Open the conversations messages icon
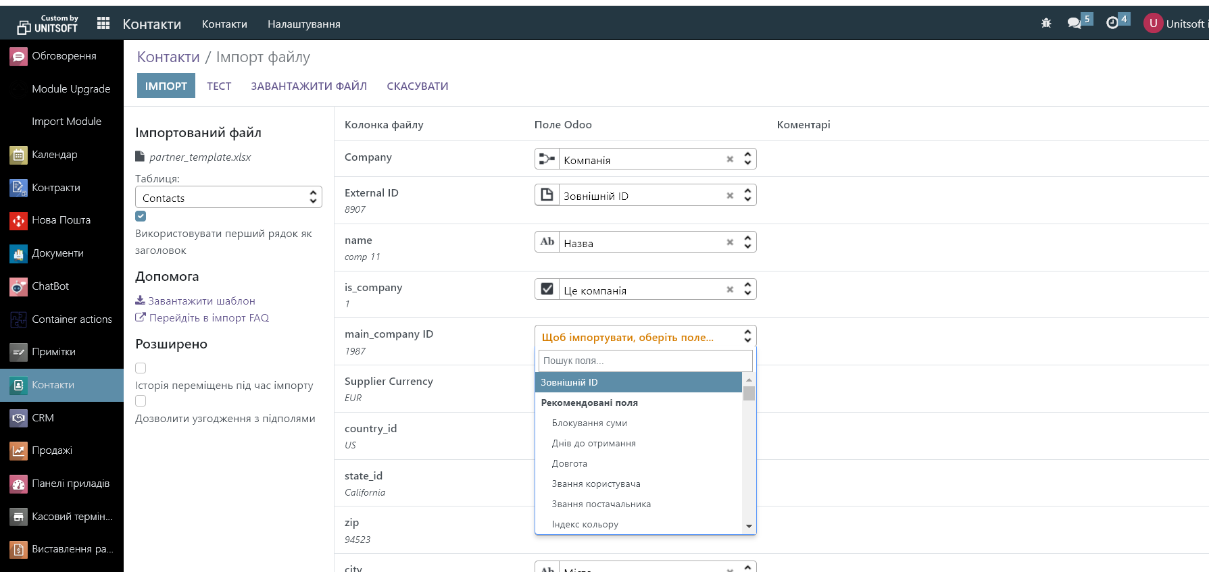The image size is (1209, 572). [x=1074, y=24]
